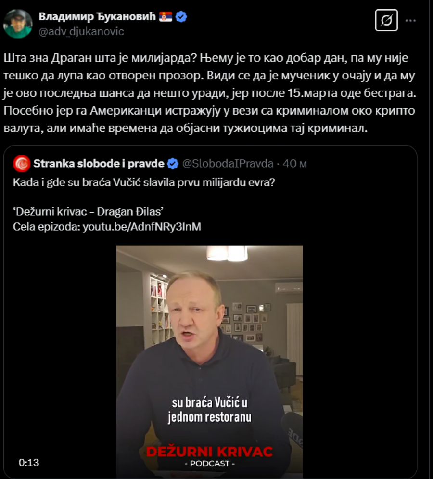Click Stranka slobode i pravde account name
The width and height of the screenshot is (433, 479).
point(99,163)
